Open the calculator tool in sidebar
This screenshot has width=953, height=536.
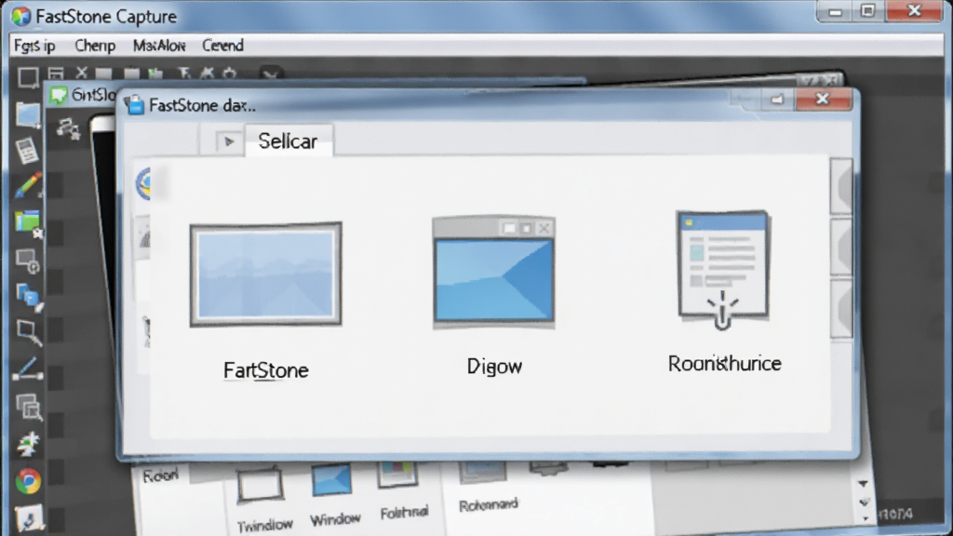pos(27,150)
